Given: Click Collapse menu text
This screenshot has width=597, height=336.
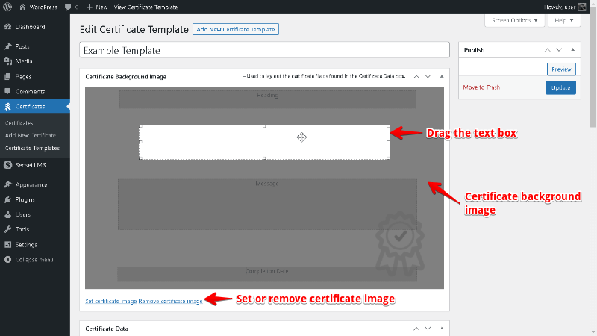Looking at the screenshot, I should (x=34, y=259).
